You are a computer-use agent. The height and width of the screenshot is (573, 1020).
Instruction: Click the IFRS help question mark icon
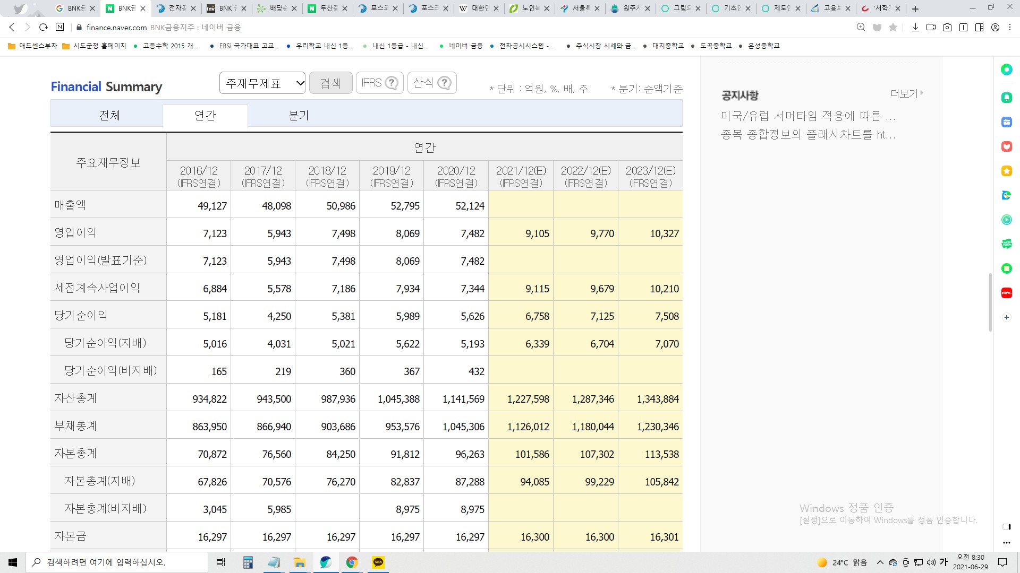(x=391, y=83)
